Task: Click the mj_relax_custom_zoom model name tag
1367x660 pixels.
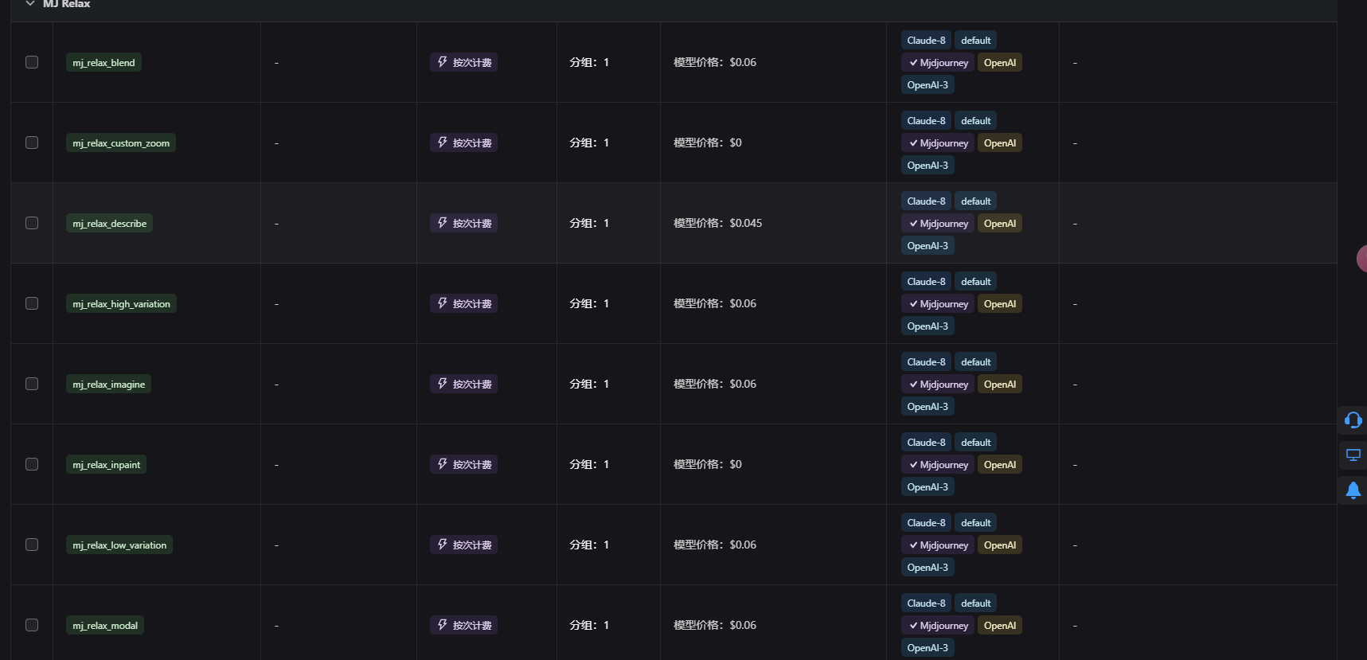Action: point(121,143)
